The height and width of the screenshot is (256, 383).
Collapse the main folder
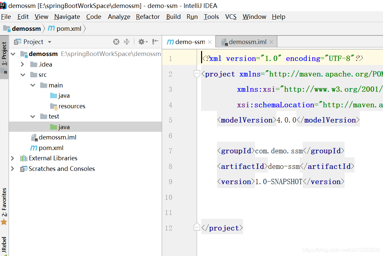(x=33, y=85)
